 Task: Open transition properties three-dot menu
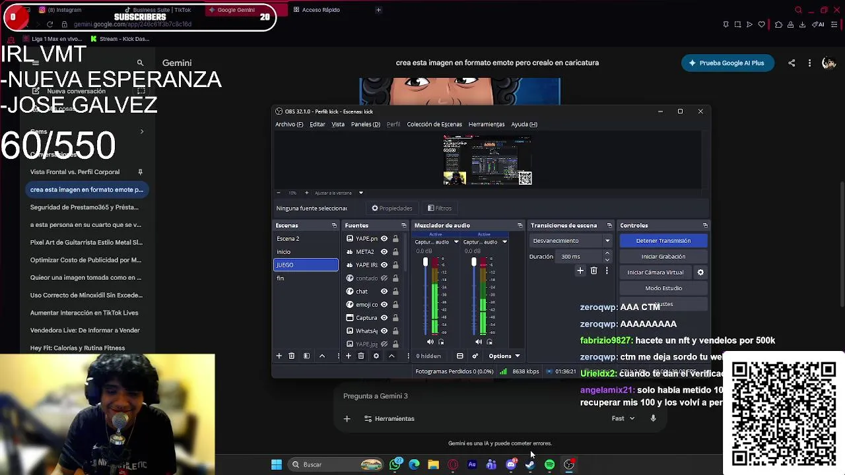tap(607, 271)
